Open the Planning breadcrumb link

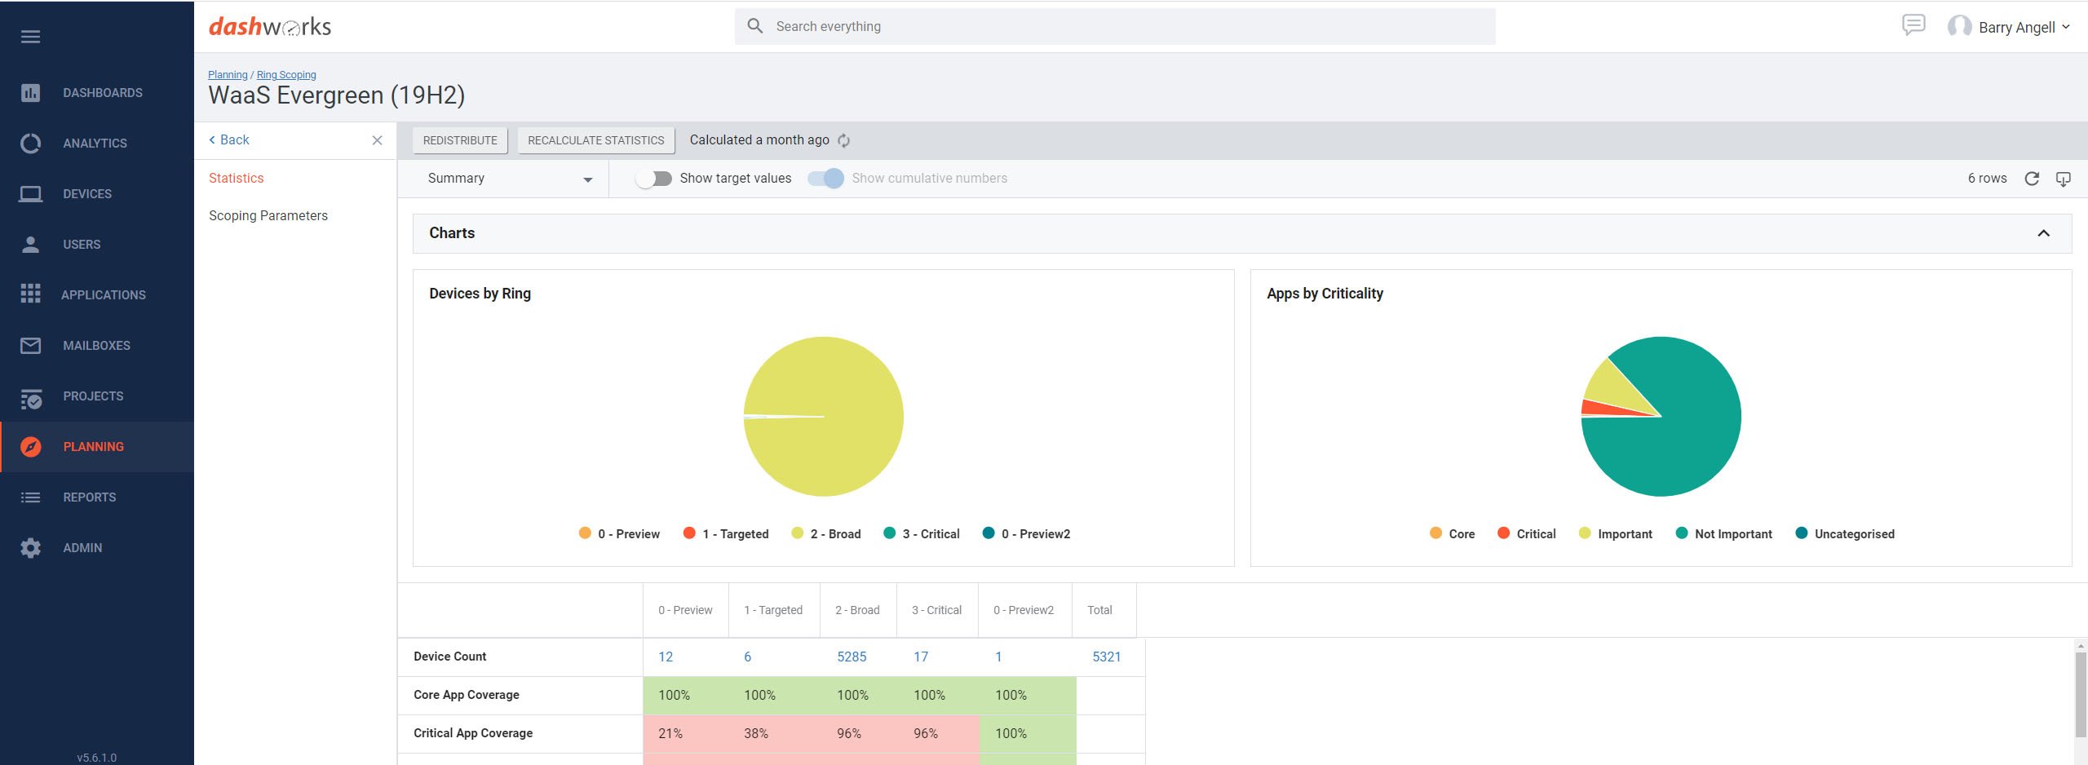click(227, 74)
